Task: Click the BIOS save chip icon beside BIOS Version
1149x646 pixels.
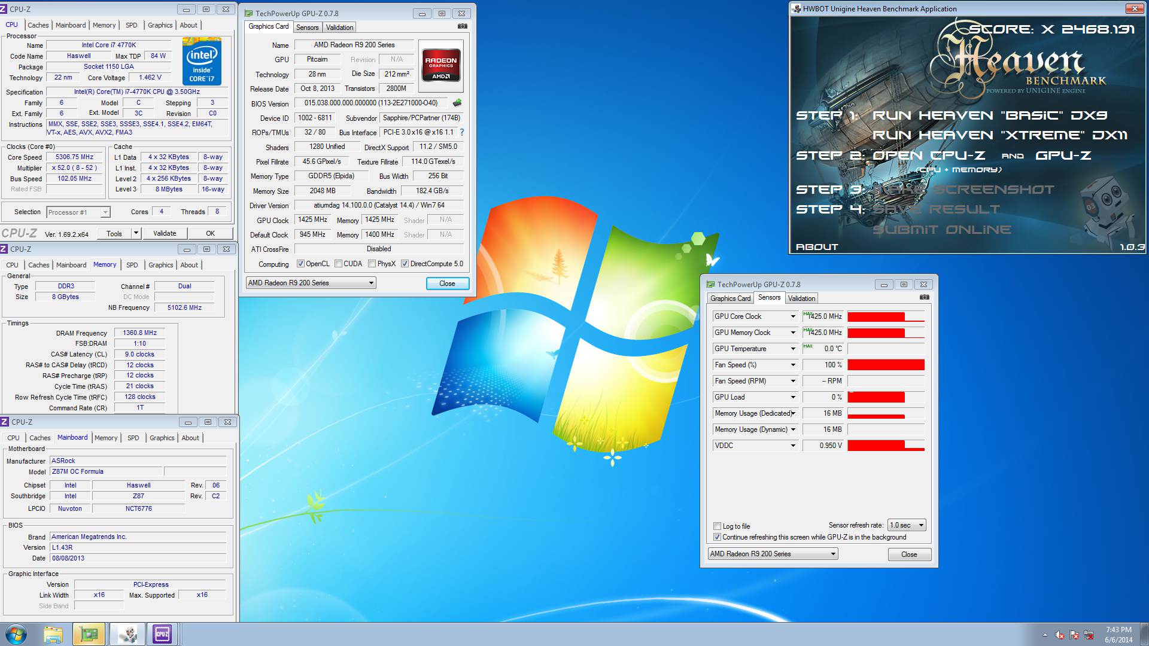Action: (457, 103)
